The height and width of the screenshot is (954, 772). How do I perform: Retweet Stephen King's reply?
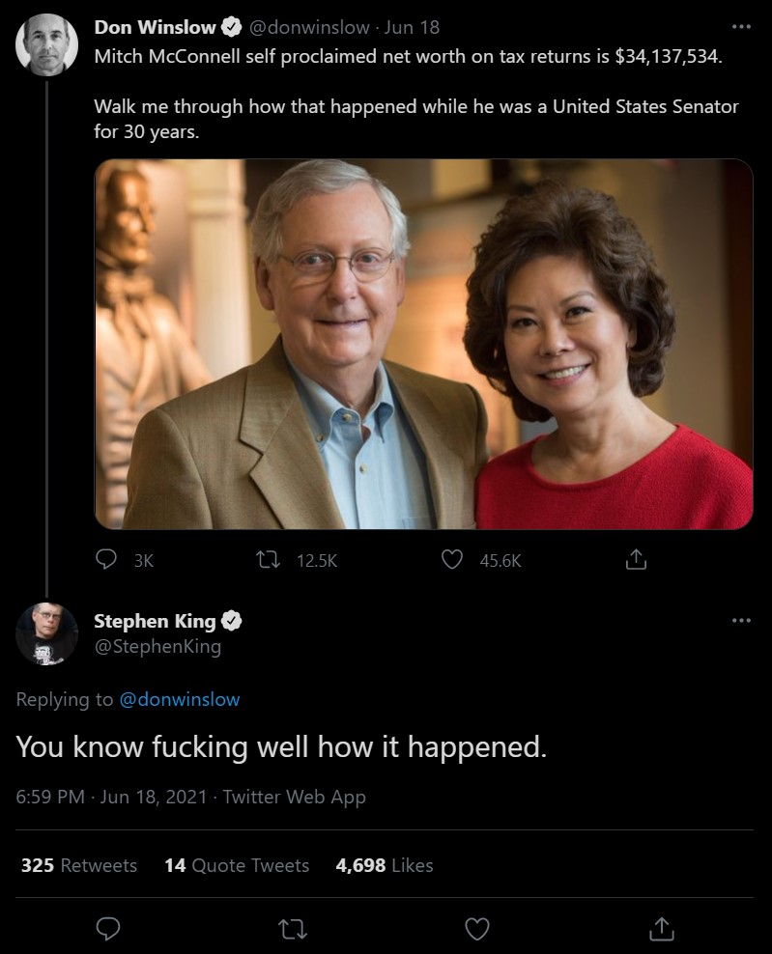point(289,928)
